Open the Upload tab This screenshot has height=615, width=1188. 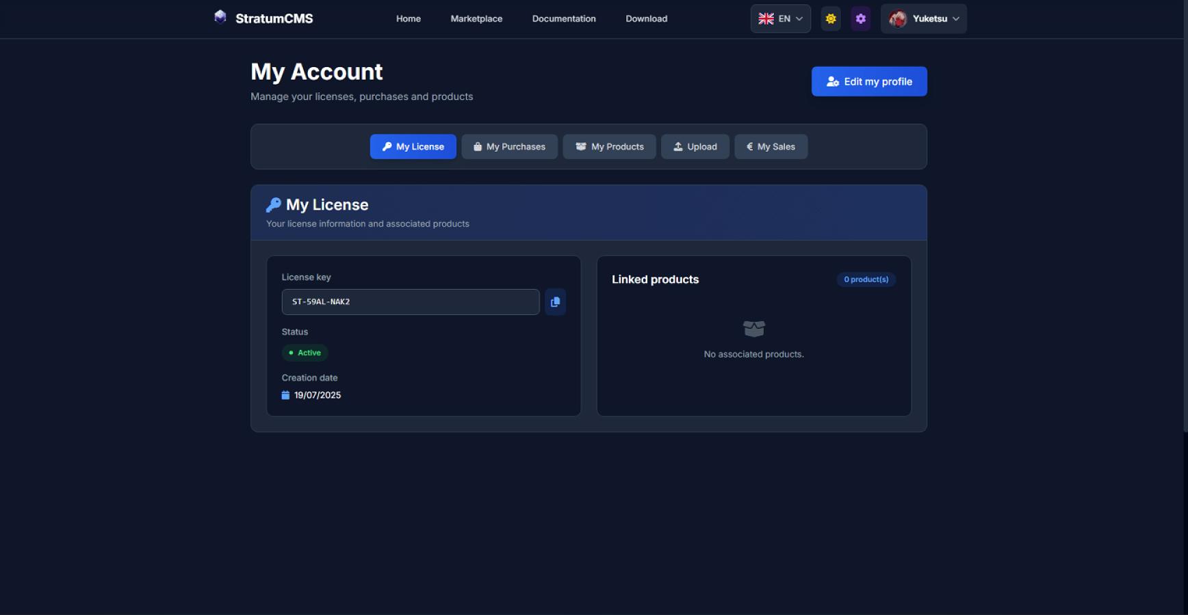(695, 147)
